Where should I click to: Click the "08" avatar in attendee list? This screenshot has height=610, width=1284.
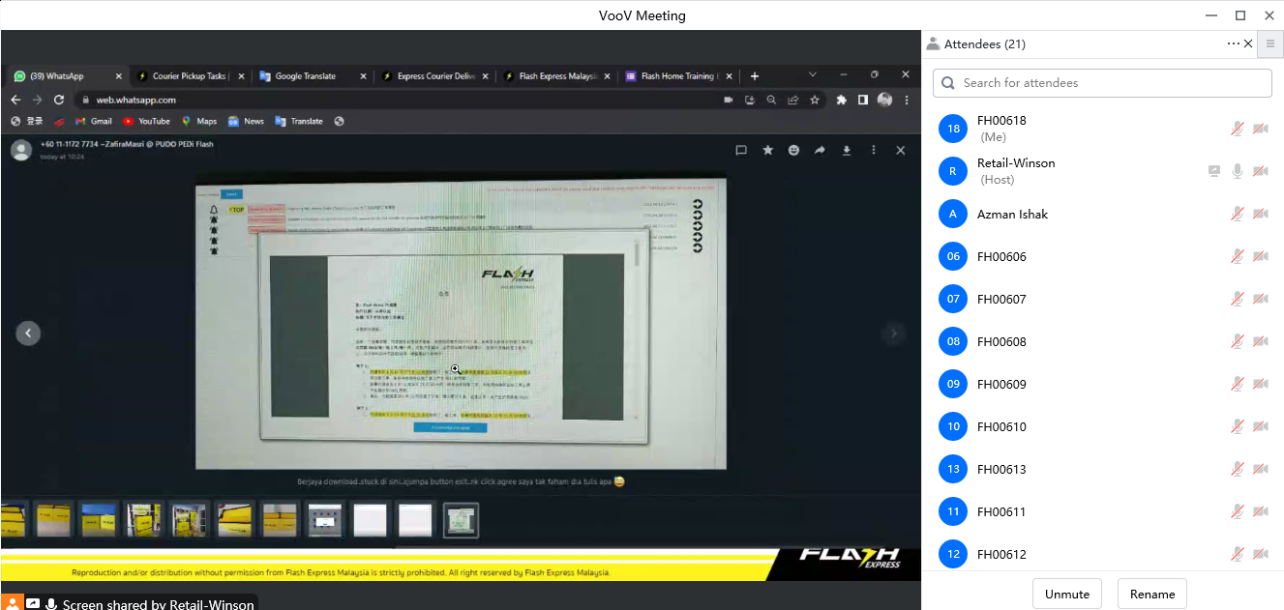pyautogui.click(x=953, y=341)
